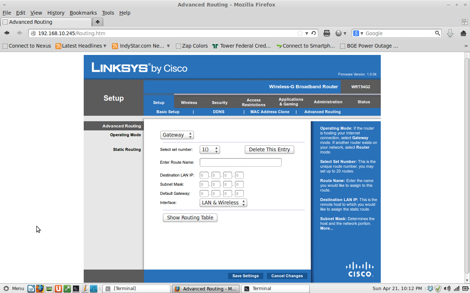The image size is (470, 293).
Task: Open the Tools menu
Action: [108, 13]
